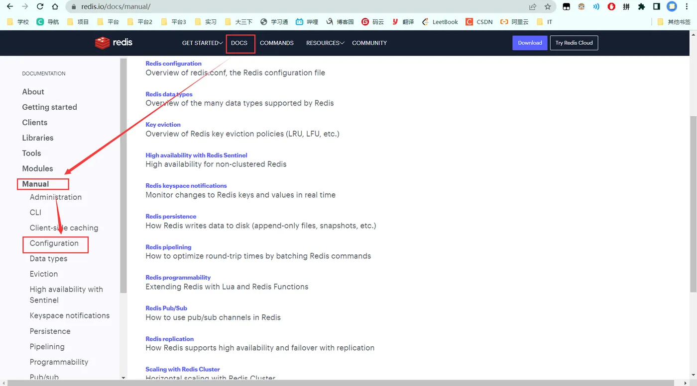Open the 码云 bookmark
The height and width of the screenshot is (386, 697).
373,22
